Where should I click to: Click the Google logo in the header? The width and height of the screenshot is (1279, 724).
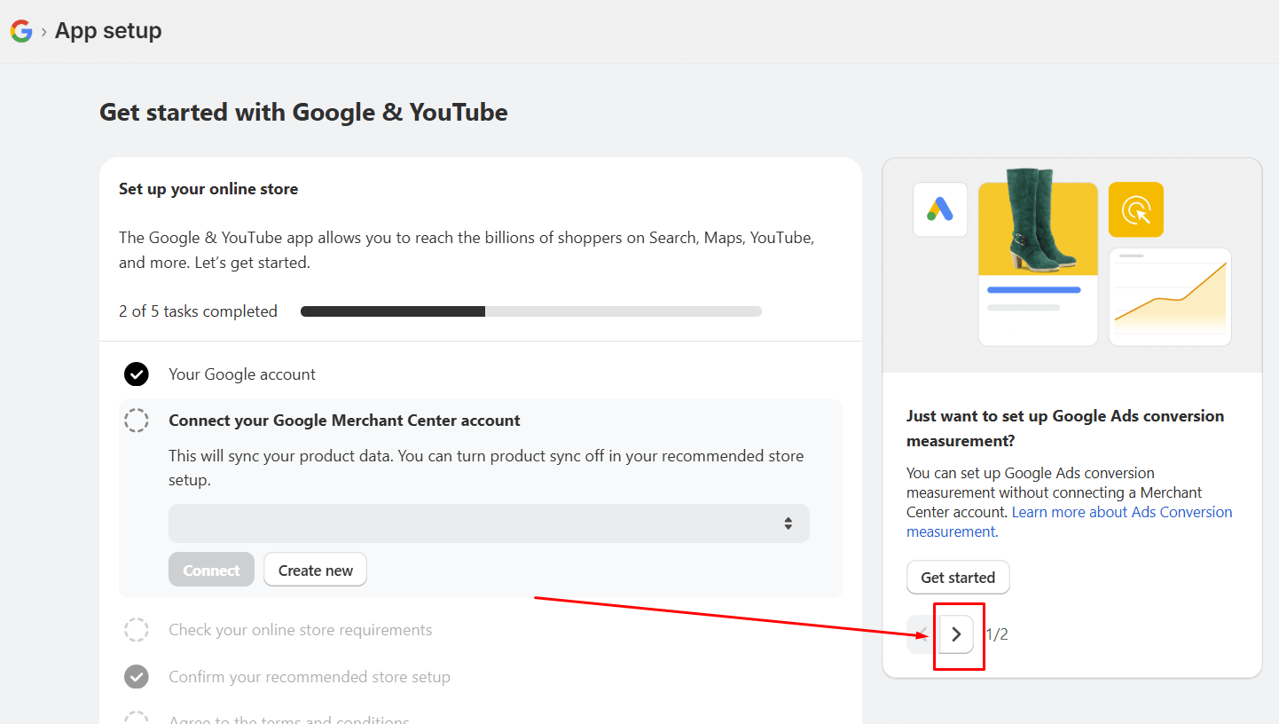click(20, 31)
